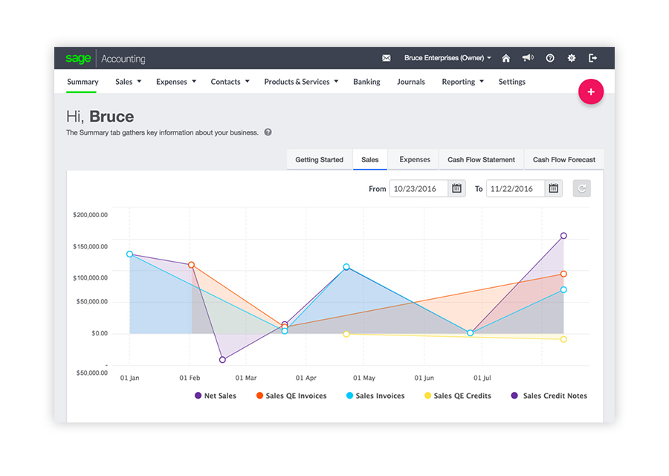Click the From date input field
This screenshot has width=669, height=476.
pos(418,189)
